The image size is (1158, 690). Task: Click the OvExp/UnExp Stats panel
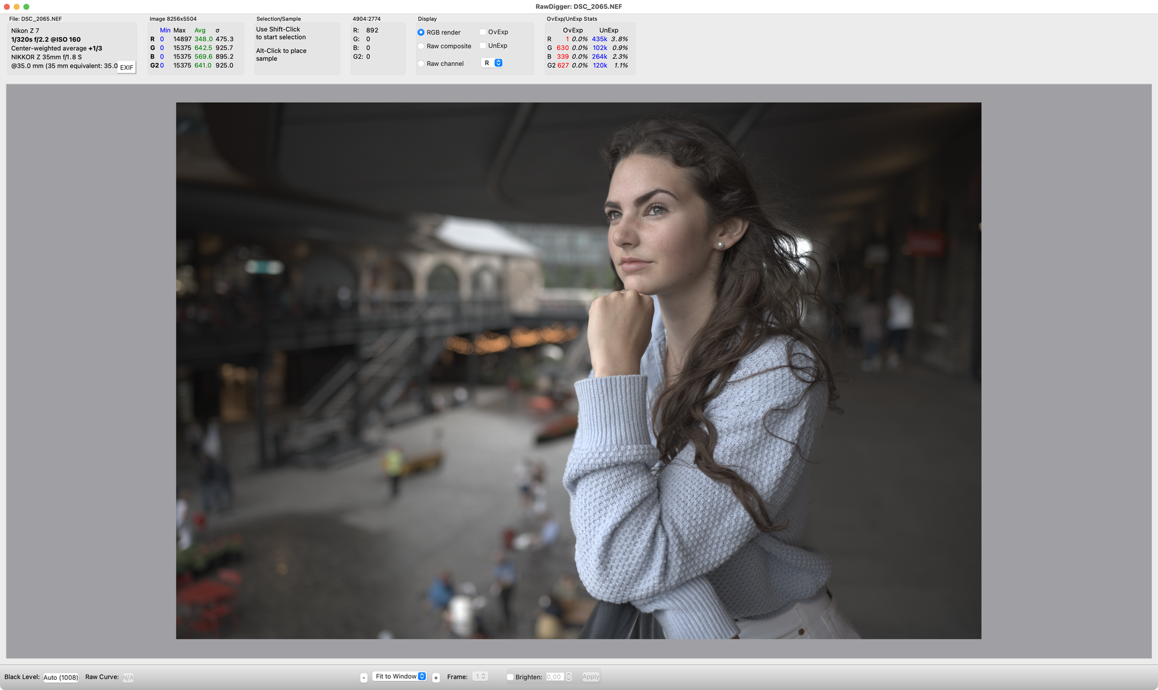point(590,49)
